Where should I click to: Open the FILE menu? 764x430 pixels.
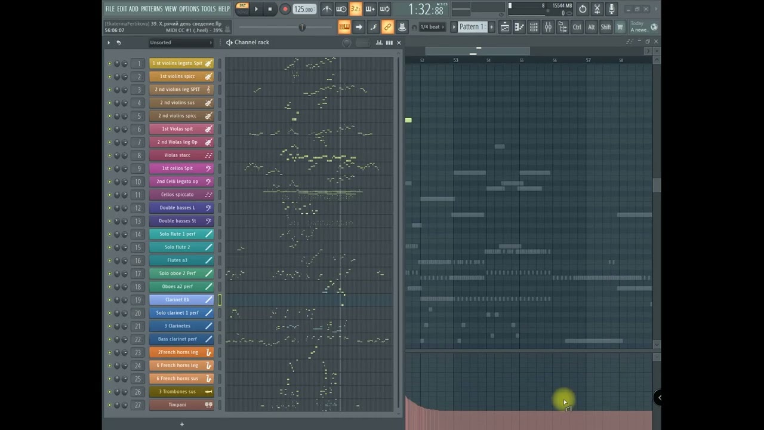tap(110, 9)
